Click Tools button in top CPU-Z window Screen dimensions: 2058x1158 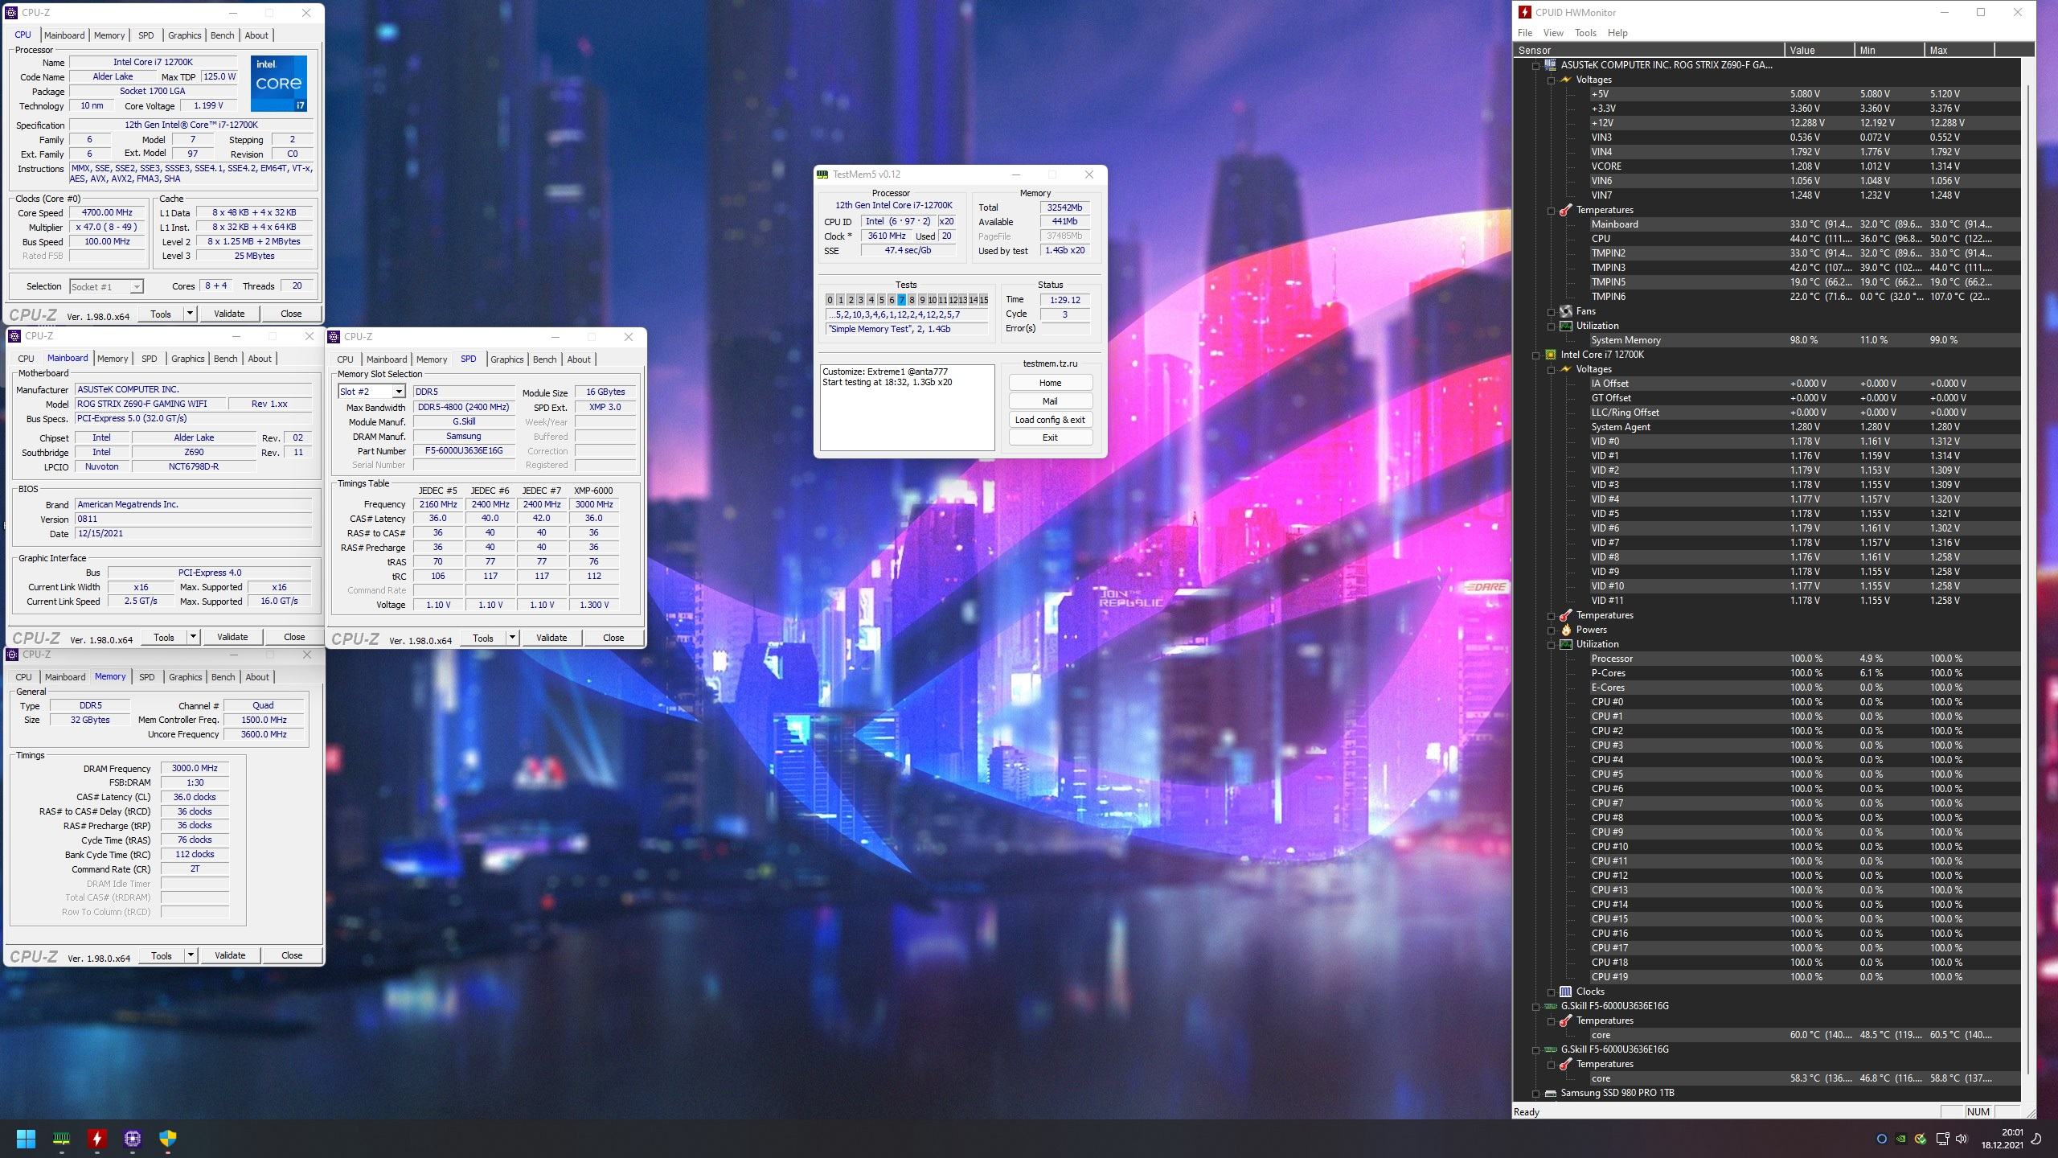(x=161, y=314)
